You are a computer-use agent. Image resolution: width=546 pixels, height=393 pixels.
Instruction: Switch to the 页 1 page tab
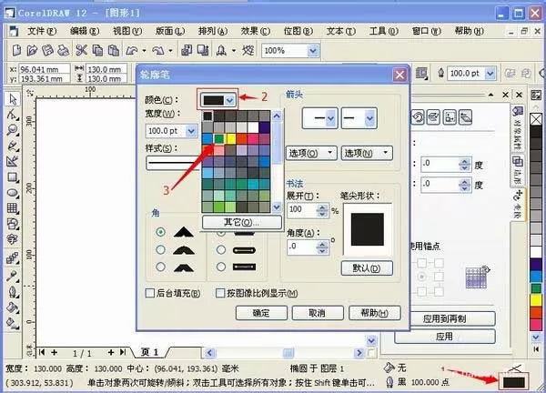point(150,352)
